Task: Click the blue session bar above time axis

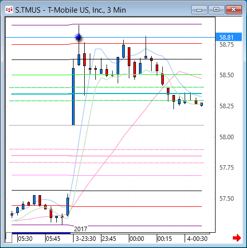Action: coord(41,233)
